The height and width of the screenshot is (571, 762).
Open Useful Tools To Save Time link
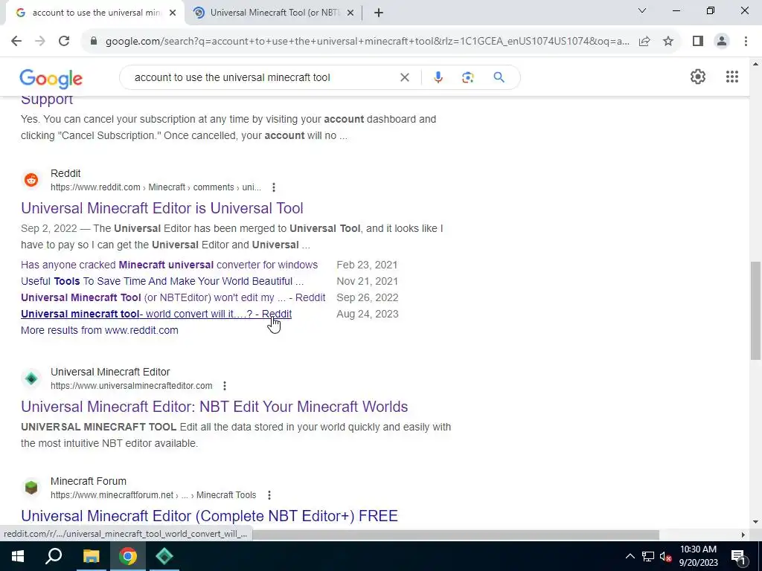161,282
